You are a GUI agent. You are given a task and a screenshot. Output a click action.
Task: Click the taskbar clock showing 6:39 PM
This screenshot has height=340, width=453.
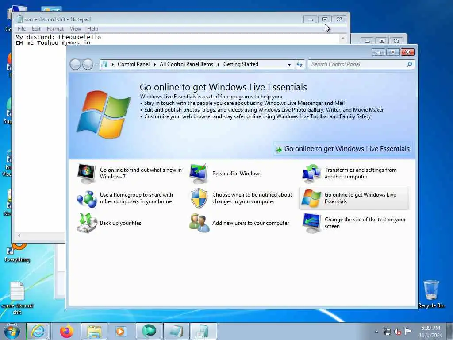pyautogui.click(x=430, y=332)
